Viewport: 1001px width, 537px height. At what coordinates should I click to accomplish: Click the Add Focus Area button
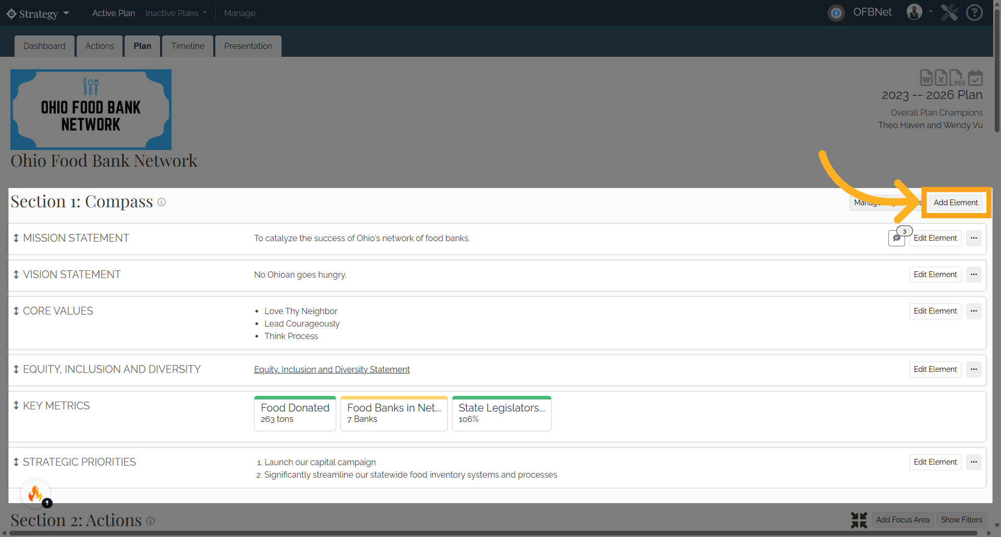902,520
